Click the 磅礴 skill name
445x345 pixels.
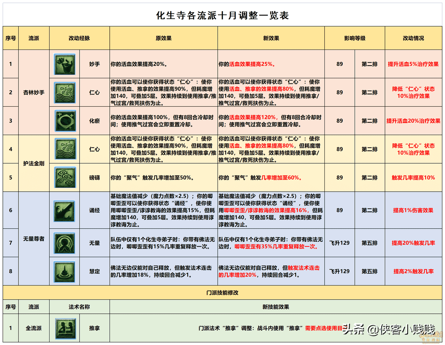95,178
